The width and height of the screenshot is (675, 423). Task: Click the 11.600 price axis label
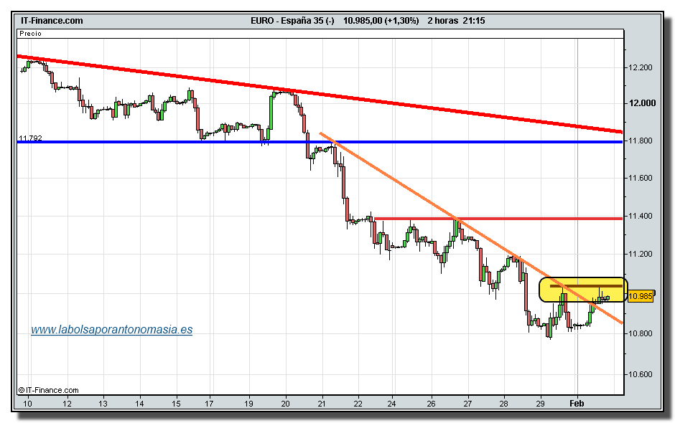click(641, 178)
